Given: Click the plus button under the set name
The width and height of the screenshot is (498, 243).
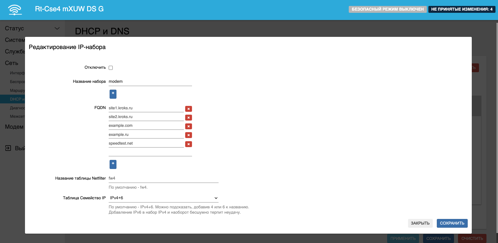Looking at the screenshot, I should pyautogui.click(x=113, y=94).
